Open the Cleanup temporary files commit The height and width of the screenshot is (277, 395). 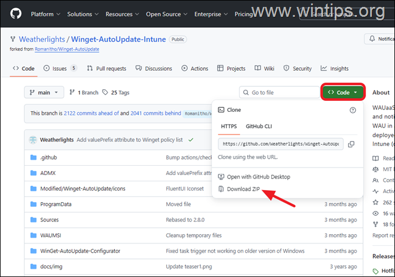coord(193,235)
